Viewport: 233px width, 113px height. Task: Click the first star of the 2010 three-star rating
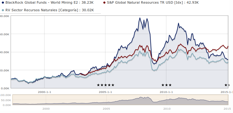163,85
